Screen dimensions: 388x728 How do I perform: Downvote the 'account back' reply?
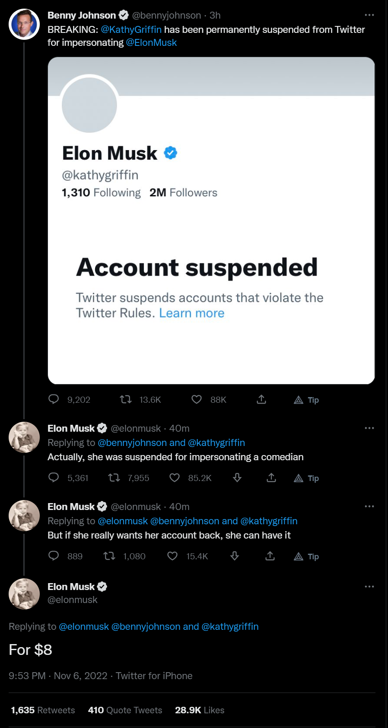coord(235,556)
